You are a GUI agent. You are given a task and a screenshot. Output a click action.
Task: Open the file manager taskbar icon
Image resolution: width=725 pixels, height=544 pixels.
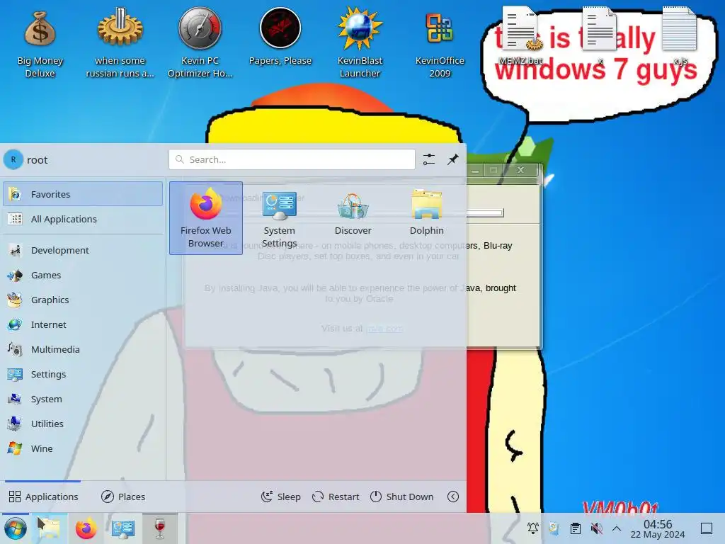click(x=49, y=528)
